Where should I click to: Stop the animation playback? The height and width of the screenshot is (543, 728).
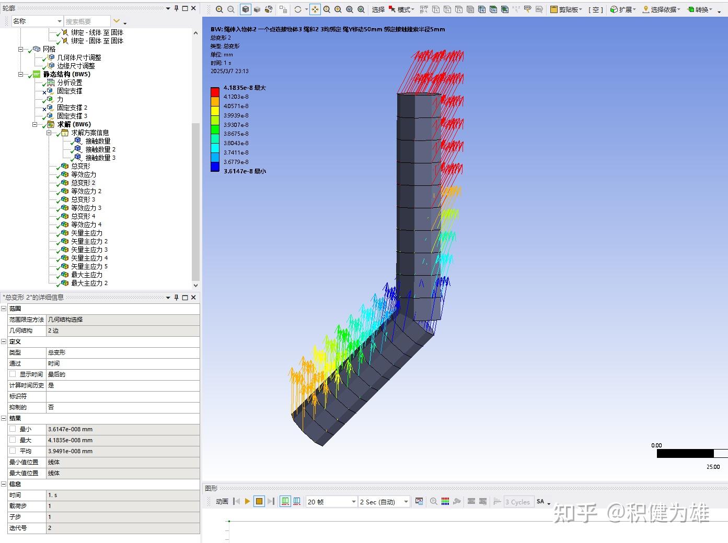[x=259, y=501]
